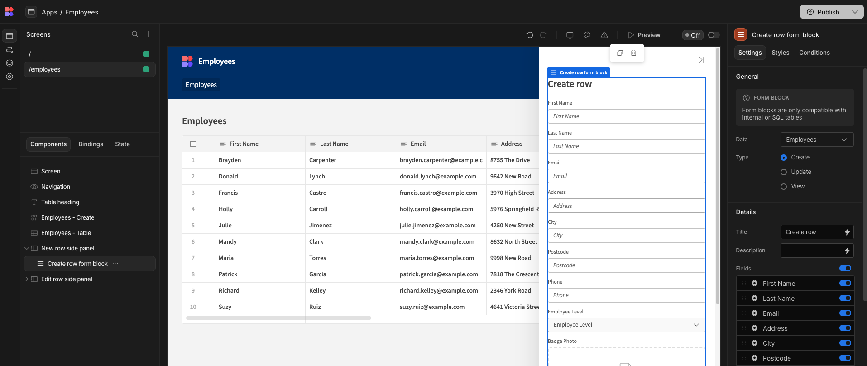Toggle the First Name field switch
867x366 pixels.
click(845, 283)
